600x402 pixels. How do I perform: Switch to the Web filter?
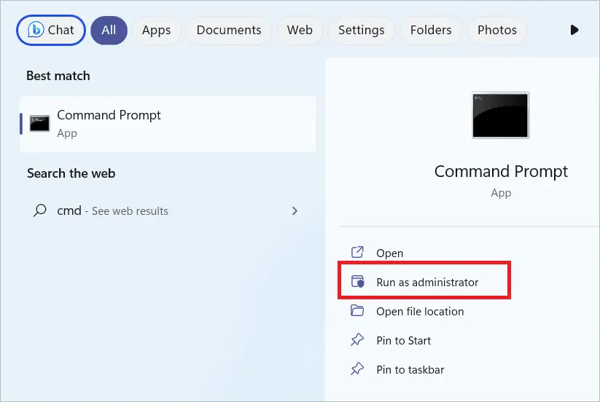(300, 30)
